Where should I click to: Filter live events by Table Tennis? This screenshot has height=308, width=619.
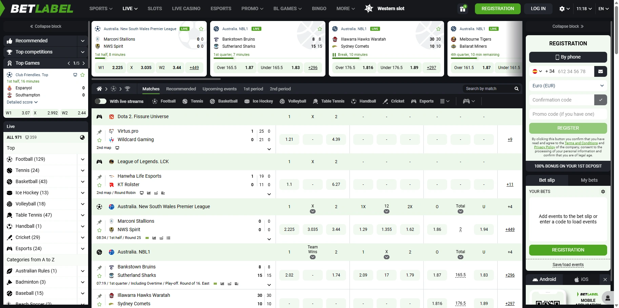[x=328, y=101]
